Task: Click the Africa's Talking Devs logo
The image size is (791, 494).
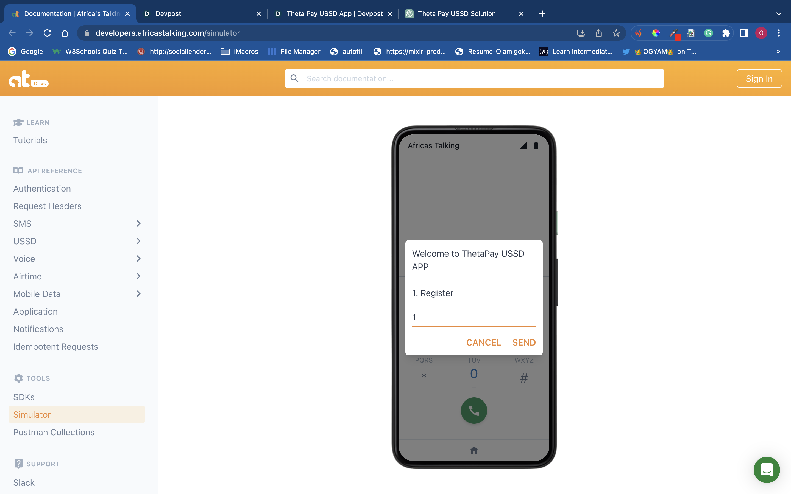Action: (x=29, y=79)
